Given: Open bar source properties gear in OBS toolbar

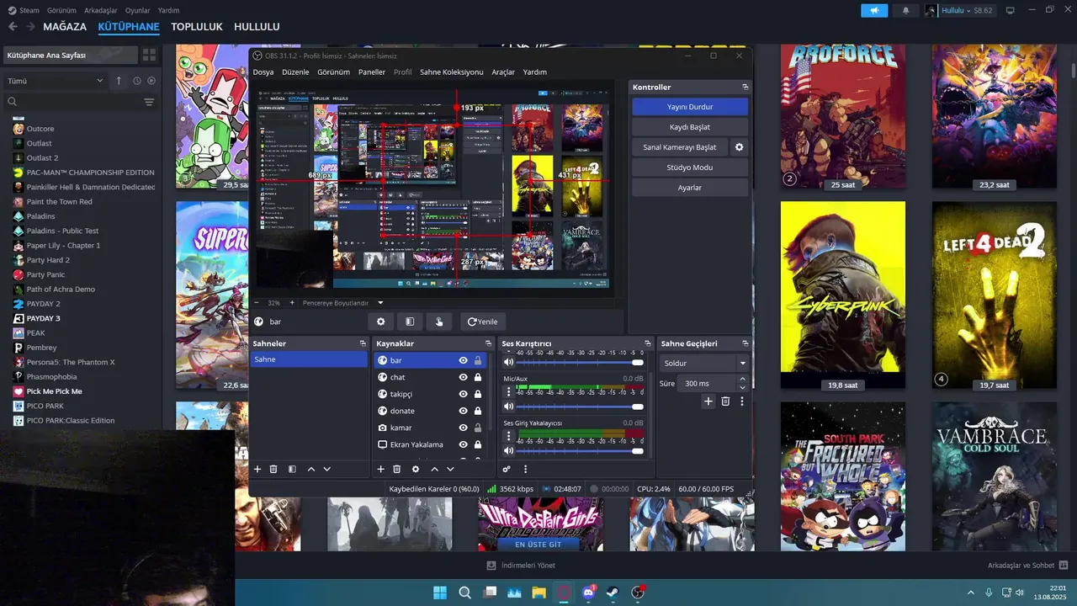Looking at the screenshot, I should click(x=380, y=322).
